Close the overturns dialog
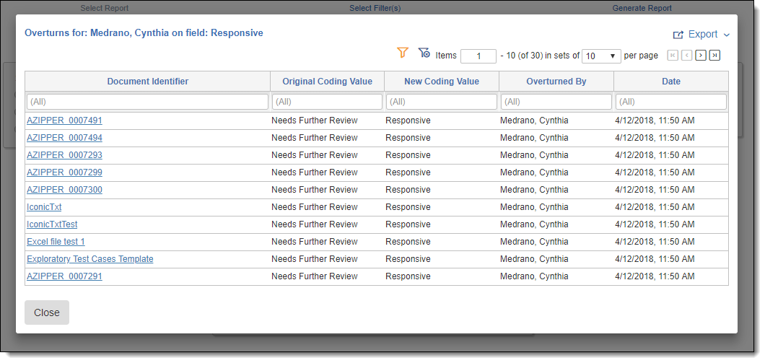Viewport: 765px width, 363px height. [x=47, y=312]
